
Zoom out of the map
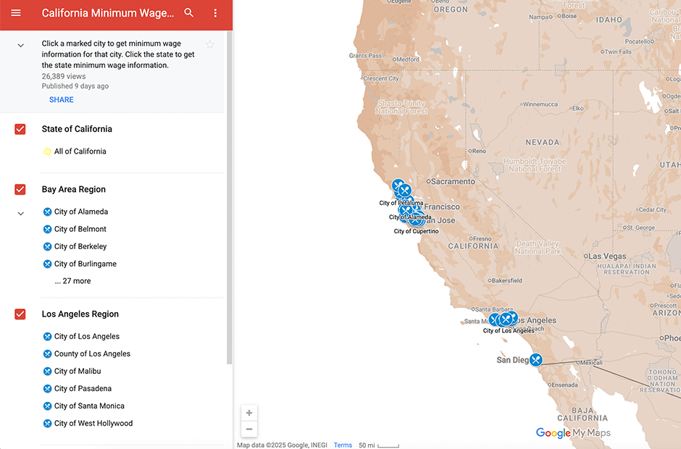(x=249, y=429)
